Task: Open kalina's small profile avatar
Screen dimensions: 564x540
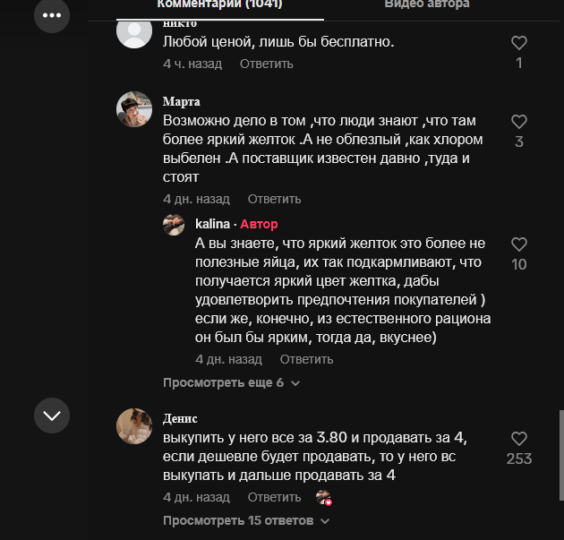Action: click(174, 225)
